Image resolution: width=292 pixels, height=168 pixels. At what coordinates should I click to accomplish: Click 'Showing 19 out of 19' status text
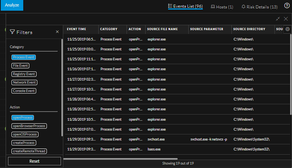[178, 163]
